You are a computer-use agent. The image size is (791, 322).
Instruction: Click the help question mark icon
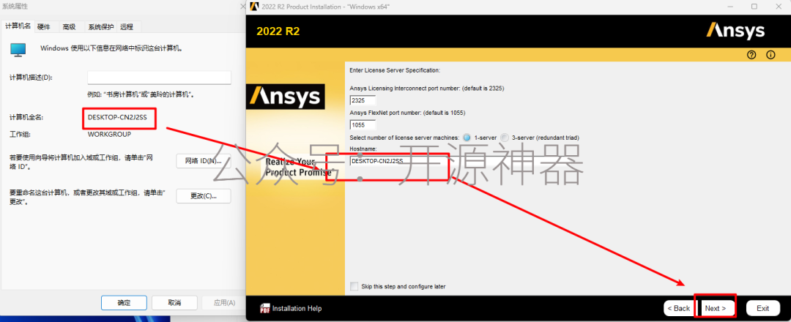[x=751, y=55]
